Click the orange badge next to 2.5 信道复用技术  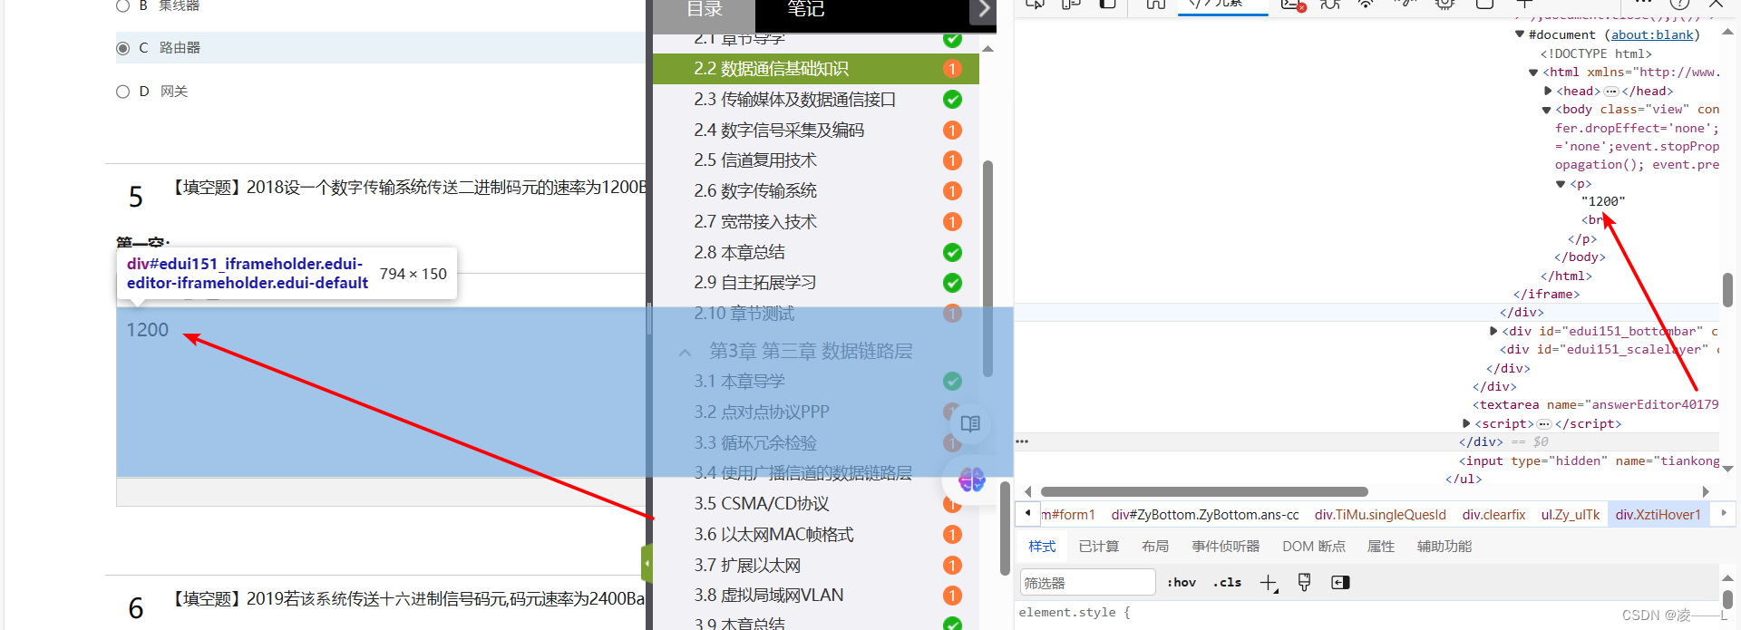[952, 160]
